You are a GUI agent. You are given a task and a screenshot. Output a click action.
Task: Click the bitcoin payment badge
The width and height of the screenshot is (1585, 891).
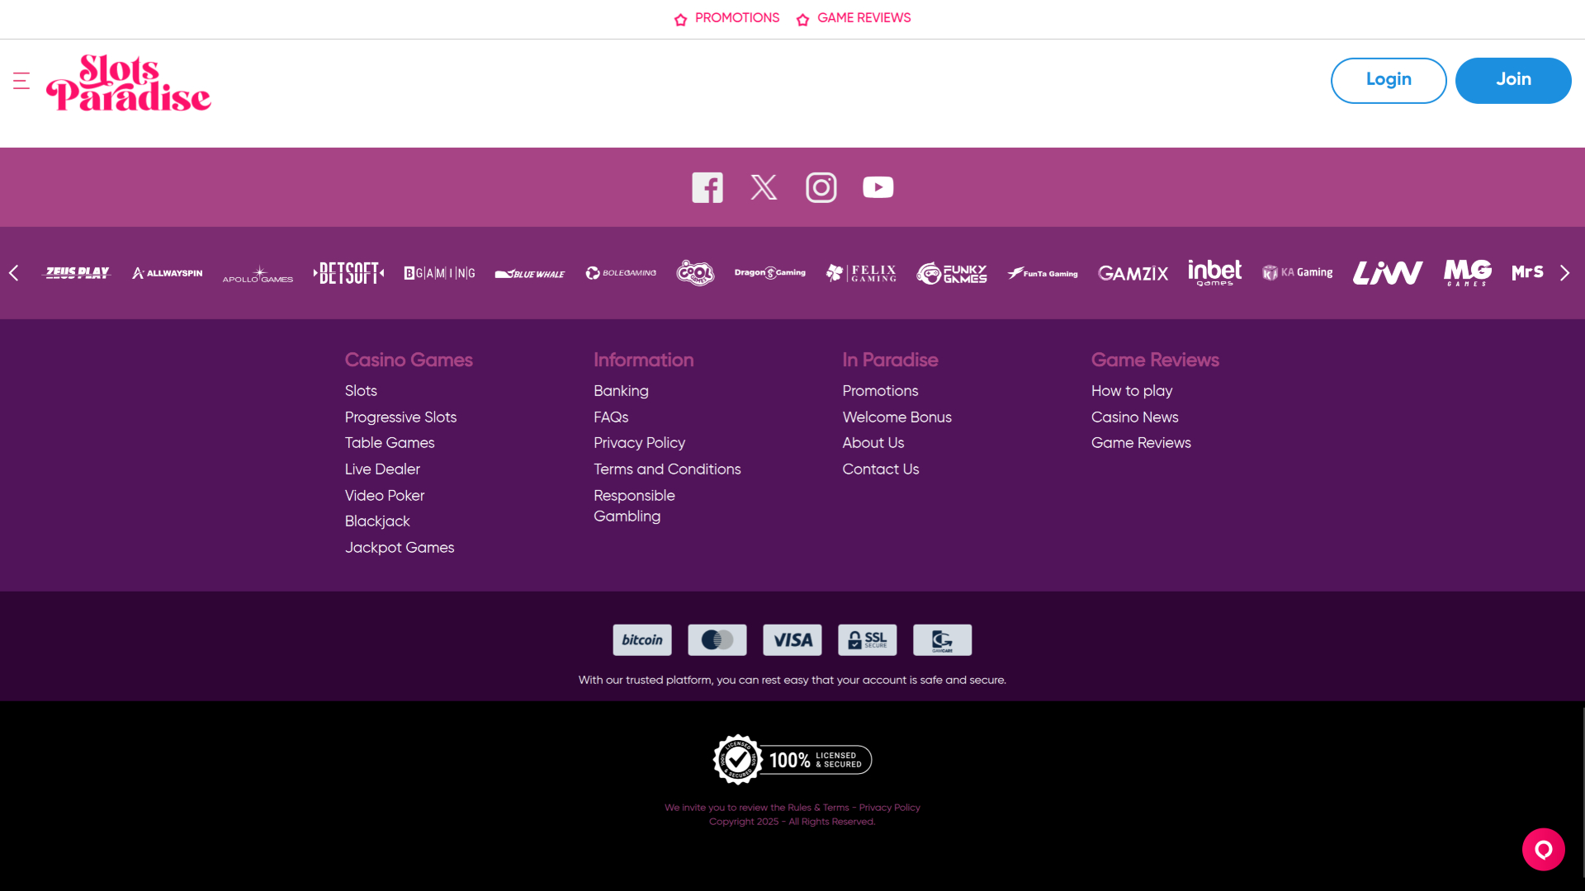[642, 640]
